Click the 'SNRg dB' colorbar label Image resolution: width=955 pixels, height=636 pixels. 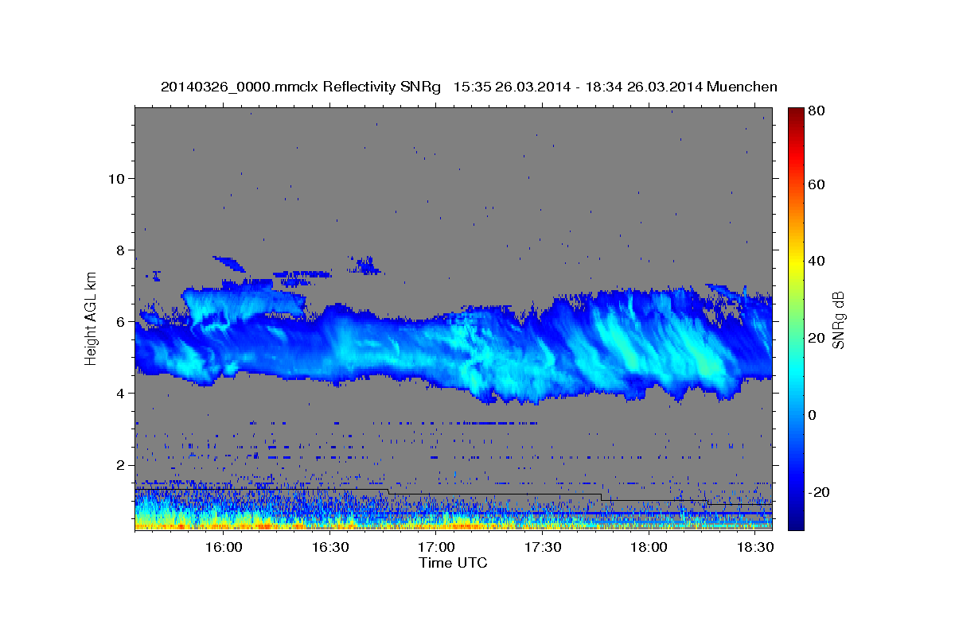pyautogui.click(x=838, y=320)
